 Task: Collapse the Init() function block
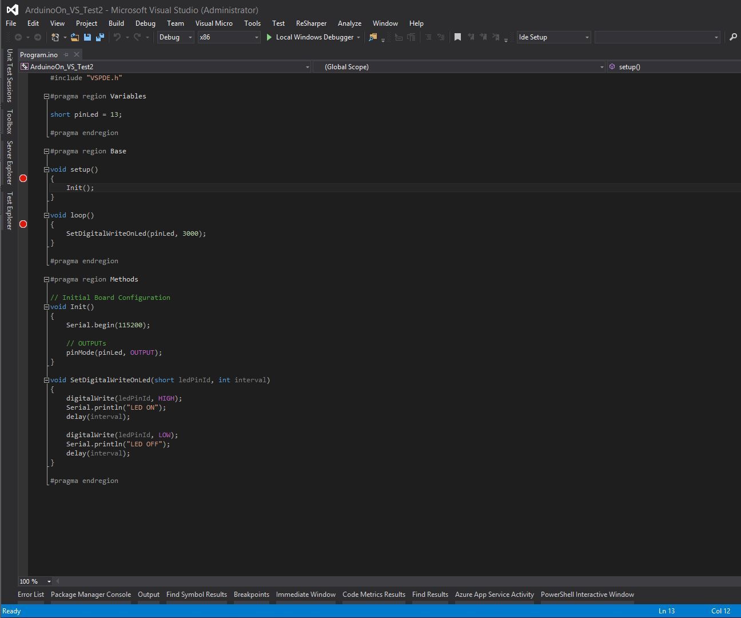pos(47,307)
